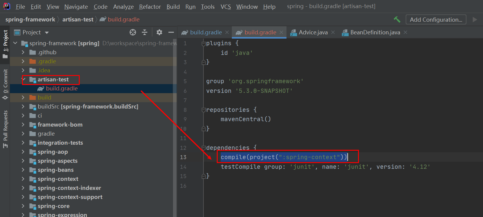This screenshot has height=217, width=483.
Task: Collapse the spring-framework root node
Action: point(15,43)
